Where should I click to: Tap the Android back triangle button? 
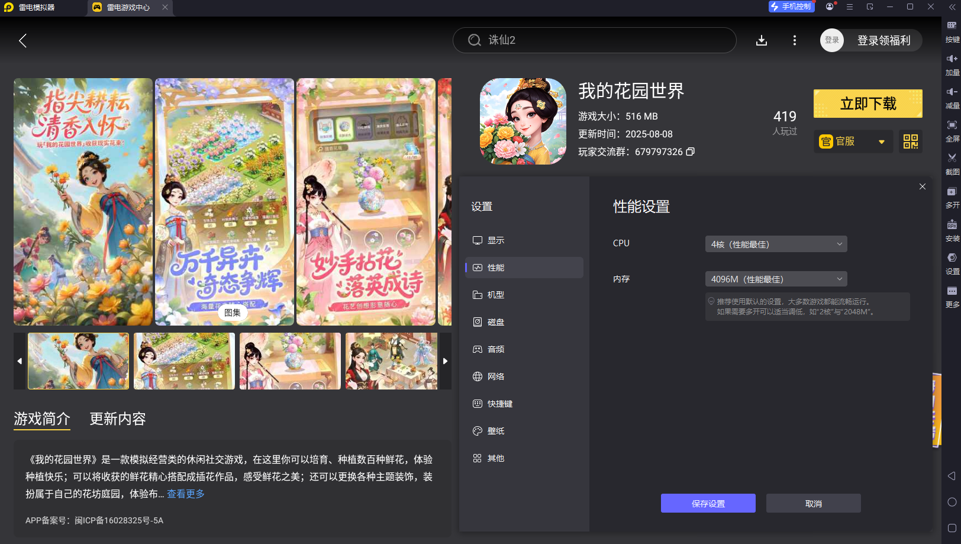pos(952,476)
